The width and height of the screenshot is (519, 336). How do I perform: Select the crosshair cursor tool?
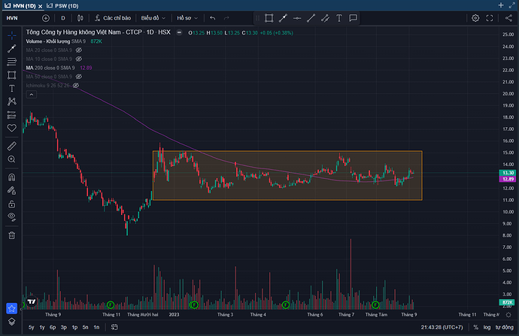12,35
